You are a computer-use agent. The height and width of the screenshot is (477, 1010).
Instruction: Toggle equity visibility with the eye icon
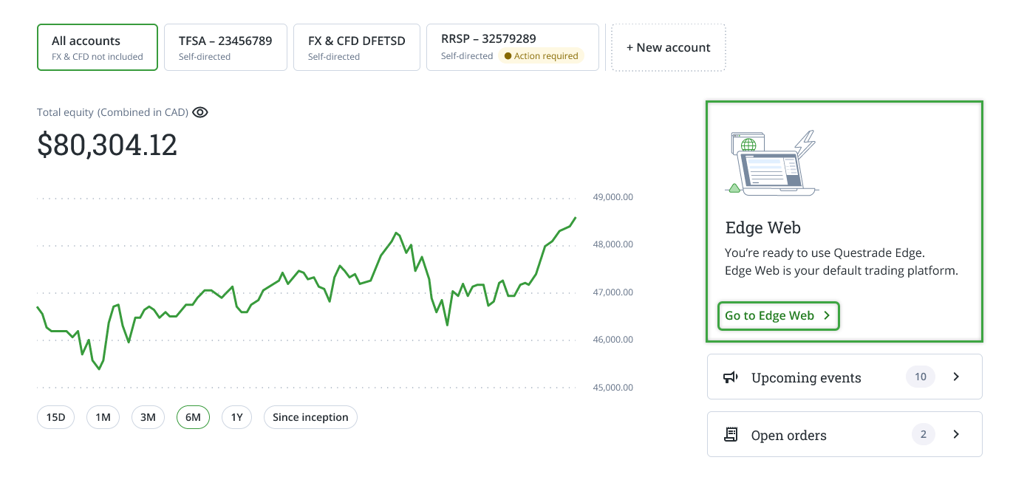(199, 112)
